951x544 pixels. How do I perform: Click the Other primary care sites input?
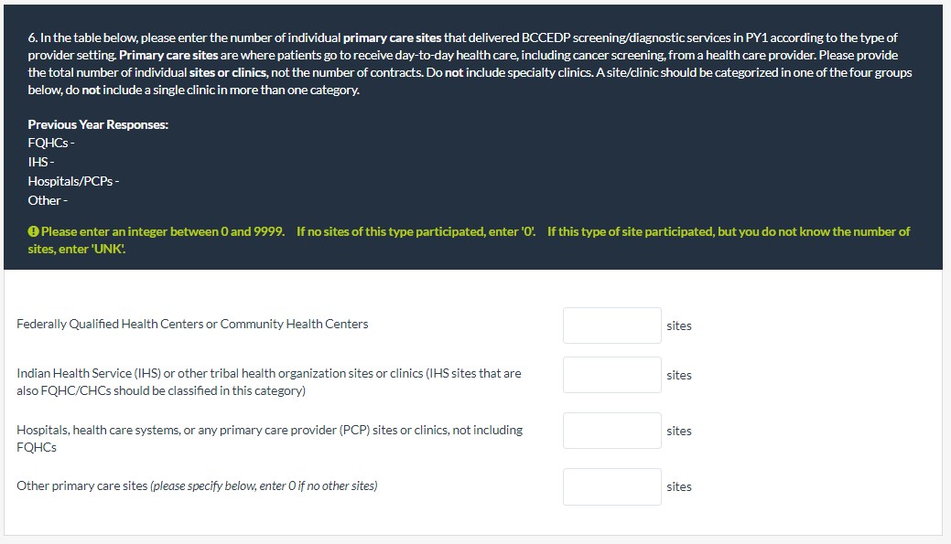tap(611, 486)
